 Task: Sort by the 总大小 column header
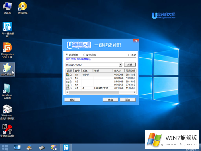[119, 70]
